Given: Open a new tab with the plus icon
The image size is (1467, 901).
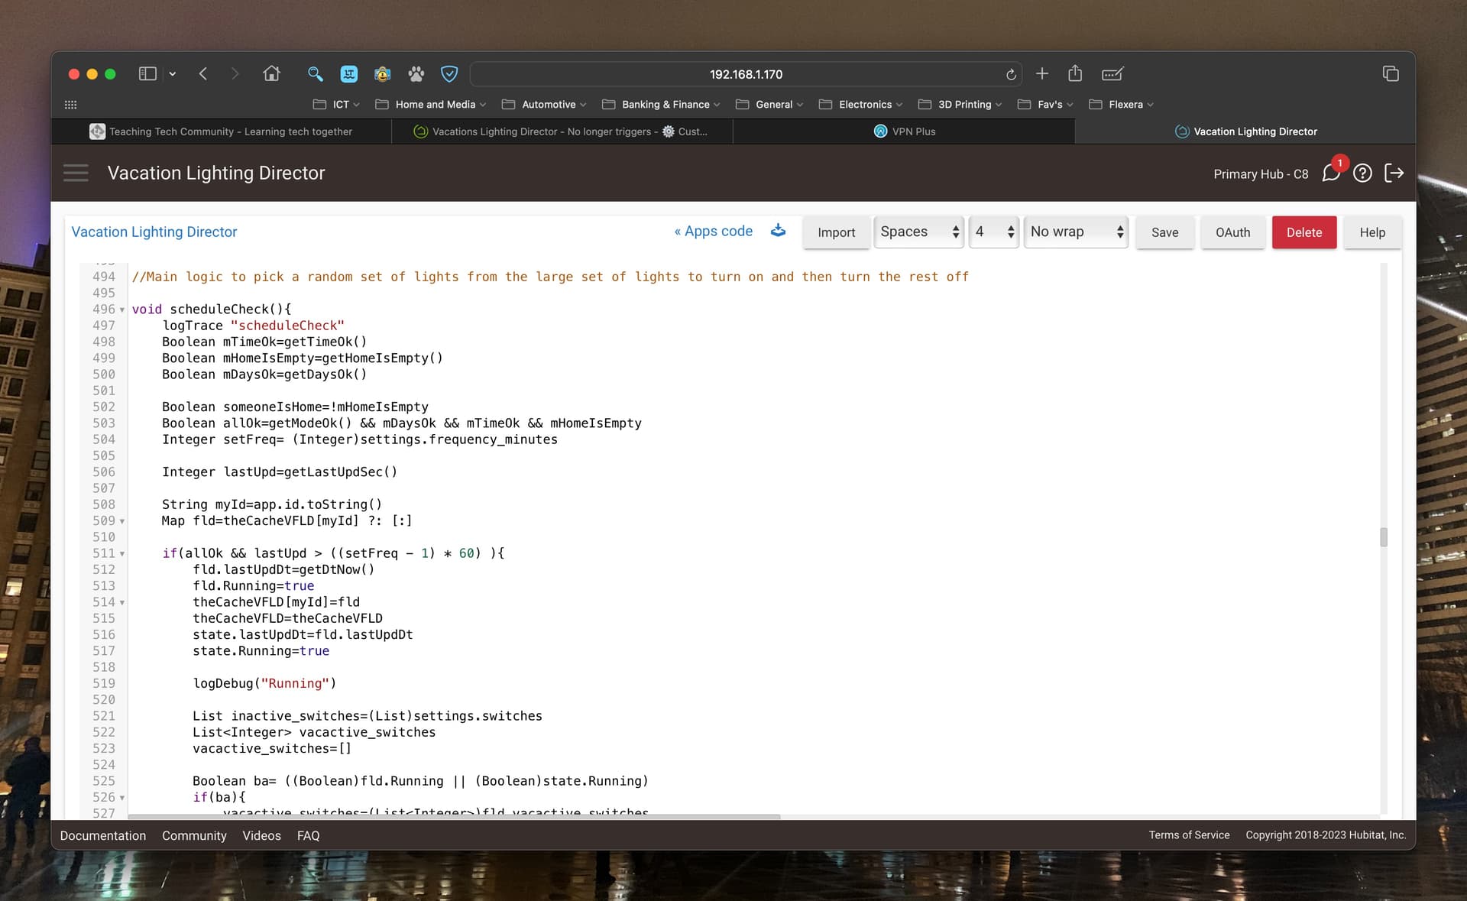Looking at the screenshot, I should coord(1042,74).
